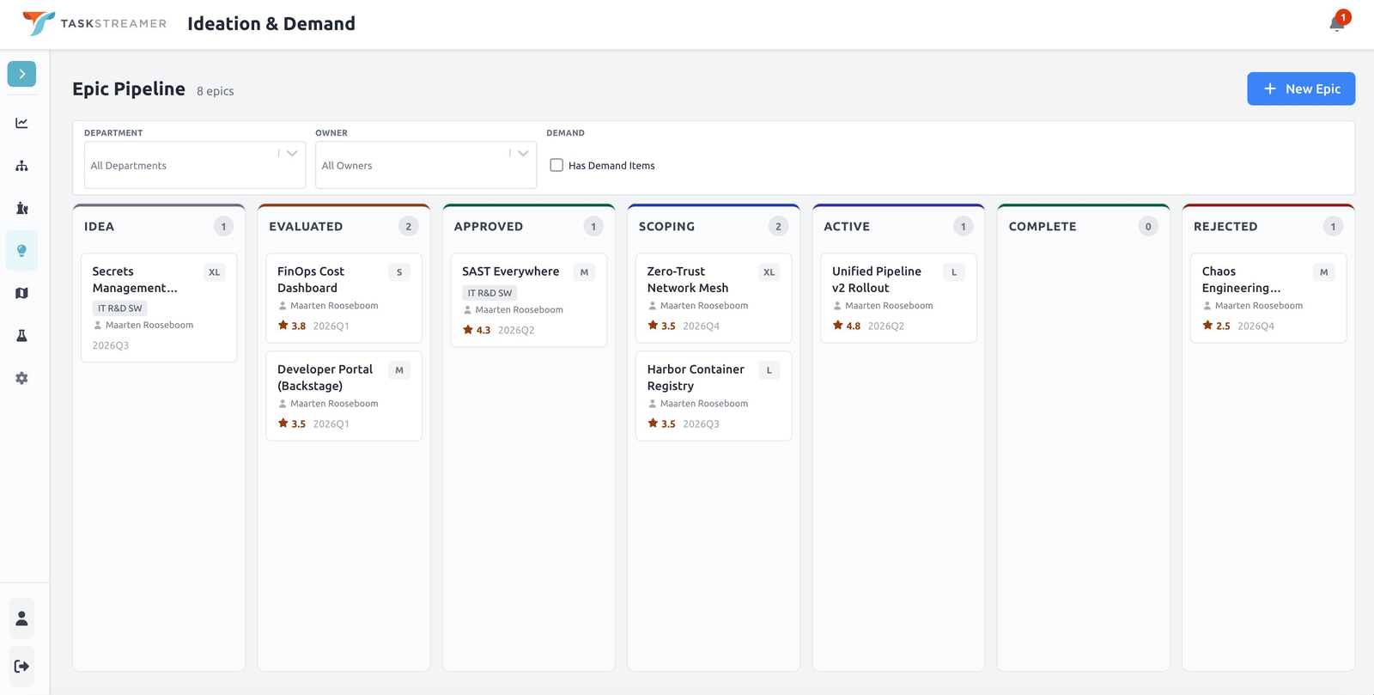Click IT R&D SW tag on Secrets Management

click(120, 308)
